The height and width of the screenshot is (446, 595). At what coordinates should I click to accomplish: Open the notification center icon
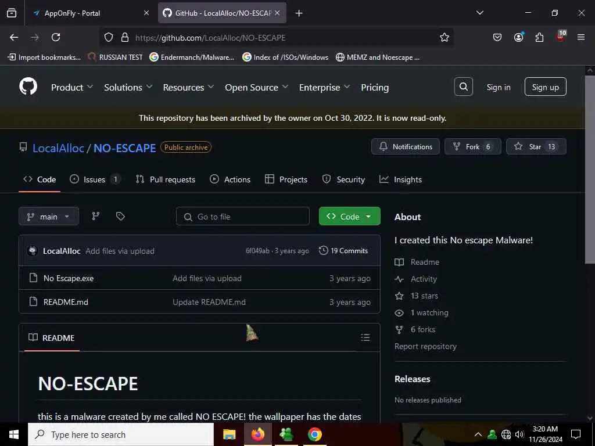tap(576, 434)
